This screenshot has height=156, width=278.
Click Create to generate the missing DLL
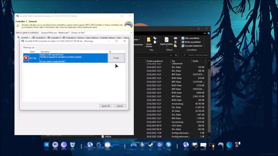click(x=116, y=58)
